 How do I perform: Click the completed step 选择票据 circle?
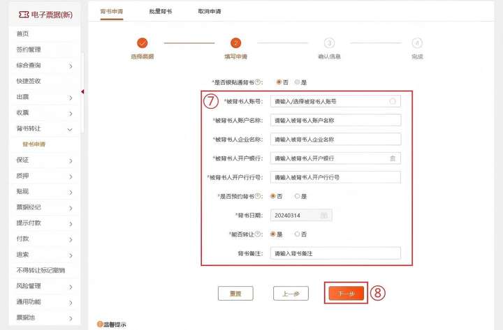pyautogui.click(x=142, y=43)
